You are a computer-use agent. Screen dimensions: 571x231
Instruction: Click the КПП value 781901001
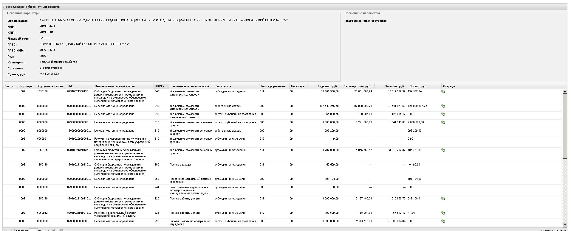[x=47, y=32]
